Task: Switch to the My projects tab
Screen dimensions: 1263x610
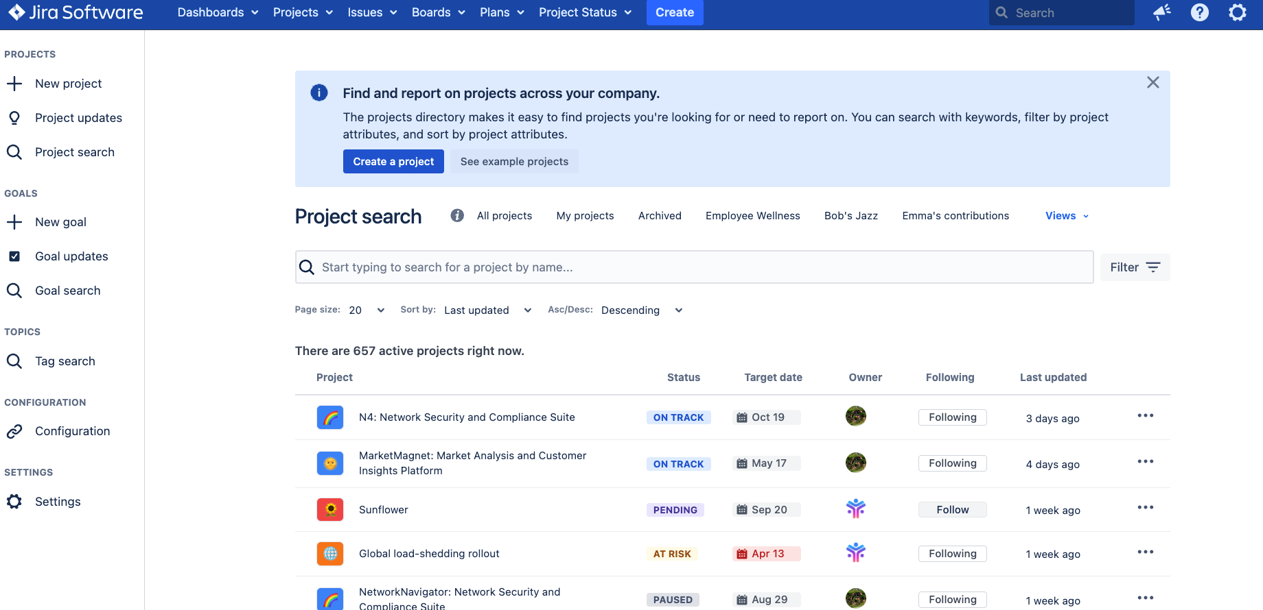Action: point(585,216)
